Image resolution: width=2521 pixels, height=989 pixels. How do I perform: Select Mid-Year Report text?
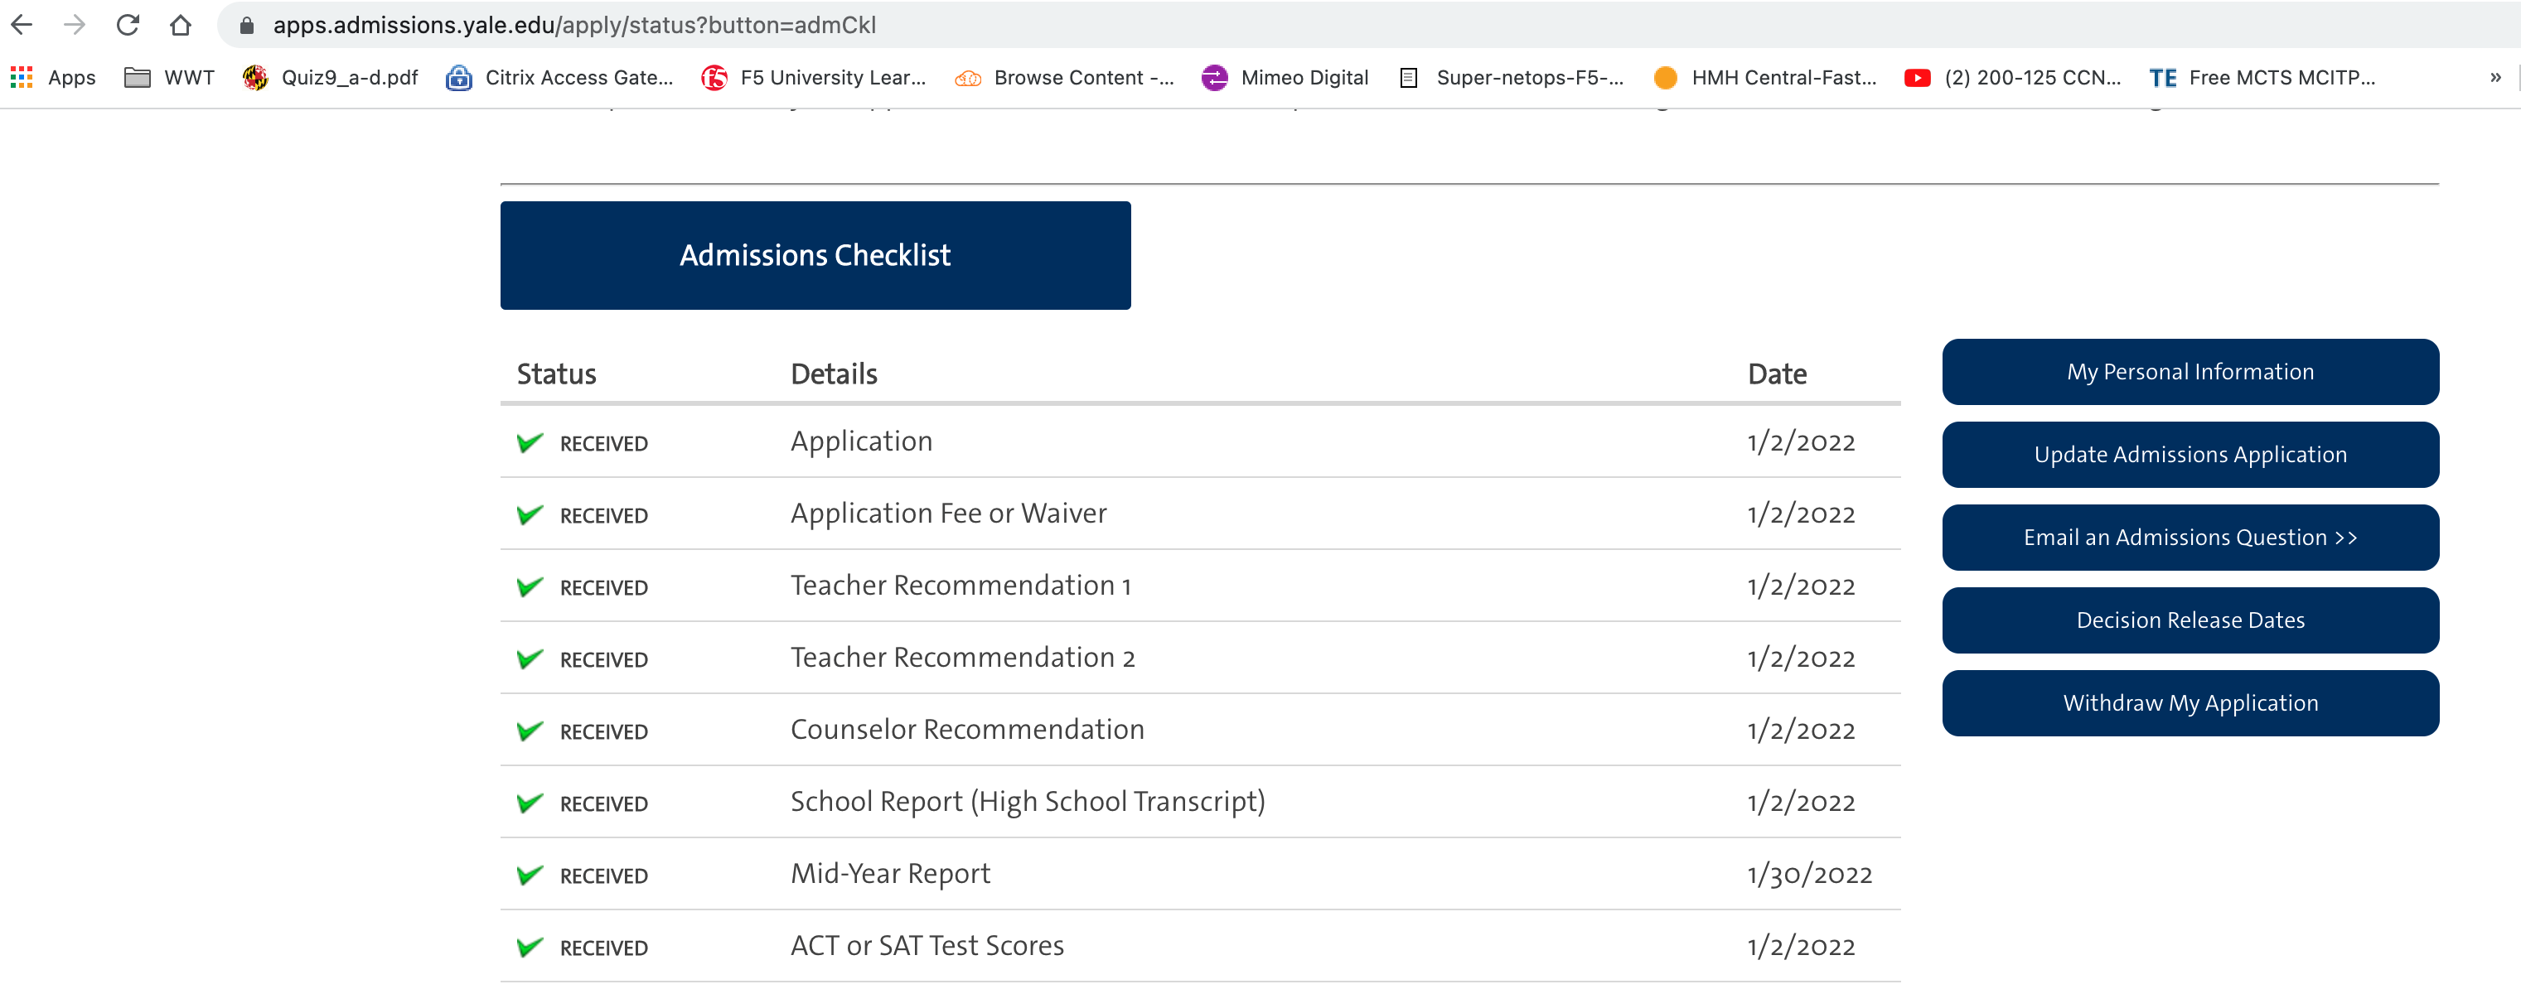tap(891, 874)
